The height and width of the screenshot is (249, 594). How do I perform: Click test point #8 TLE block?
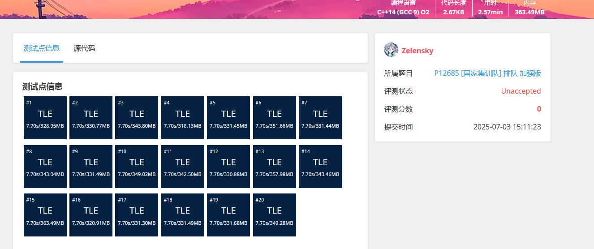click(x=45, y=167)
